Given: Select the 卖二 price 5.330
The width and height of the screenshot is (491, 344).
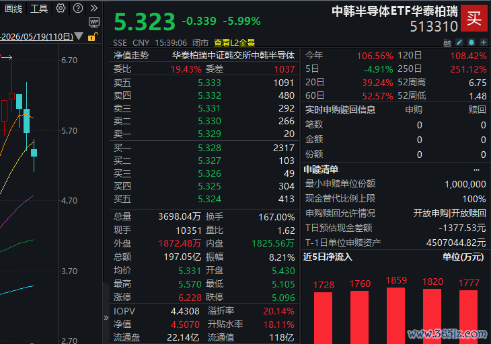Looking at the screenshot, I should (209, 121).
